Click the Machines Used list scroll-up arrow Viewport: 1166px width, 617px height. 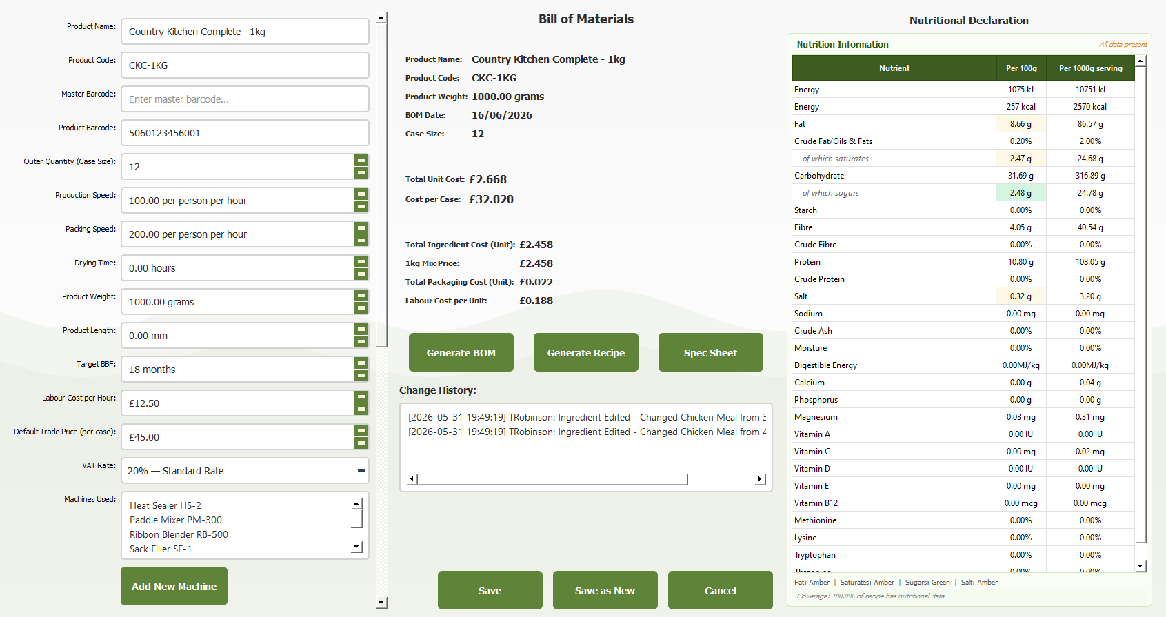[x=356, y=504]
